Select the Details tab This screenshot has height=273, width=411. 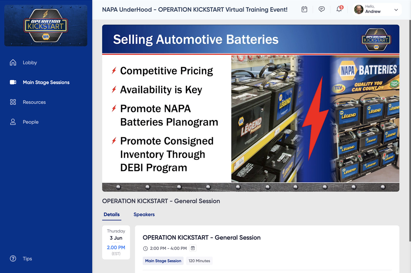[x=112, y=215]
